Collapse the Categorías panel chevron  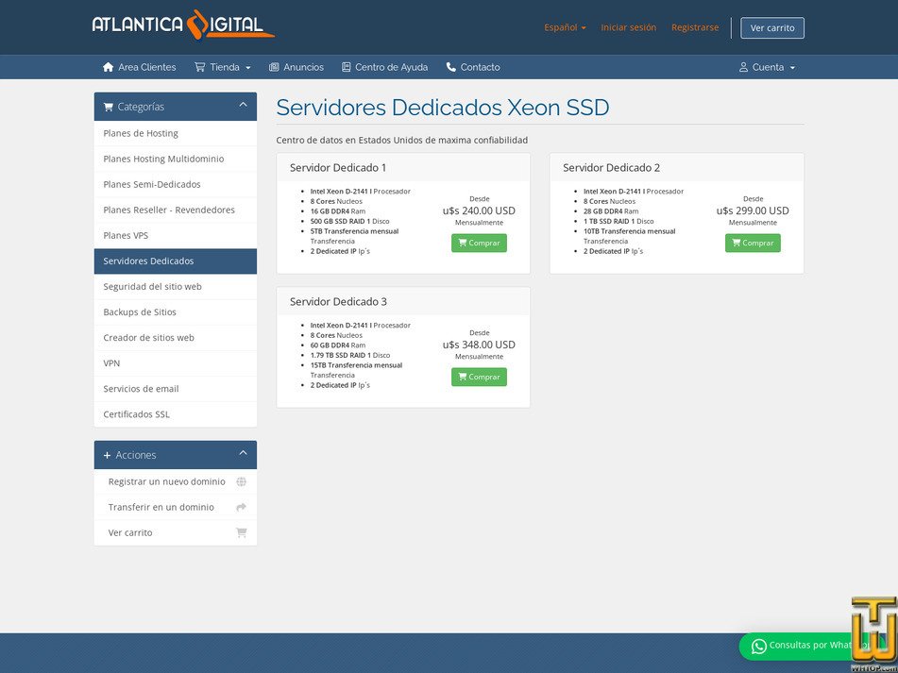pos(243,105)
